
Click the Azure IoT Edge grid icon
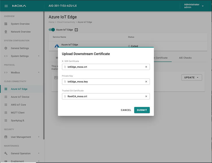click(x=6, y=89)
